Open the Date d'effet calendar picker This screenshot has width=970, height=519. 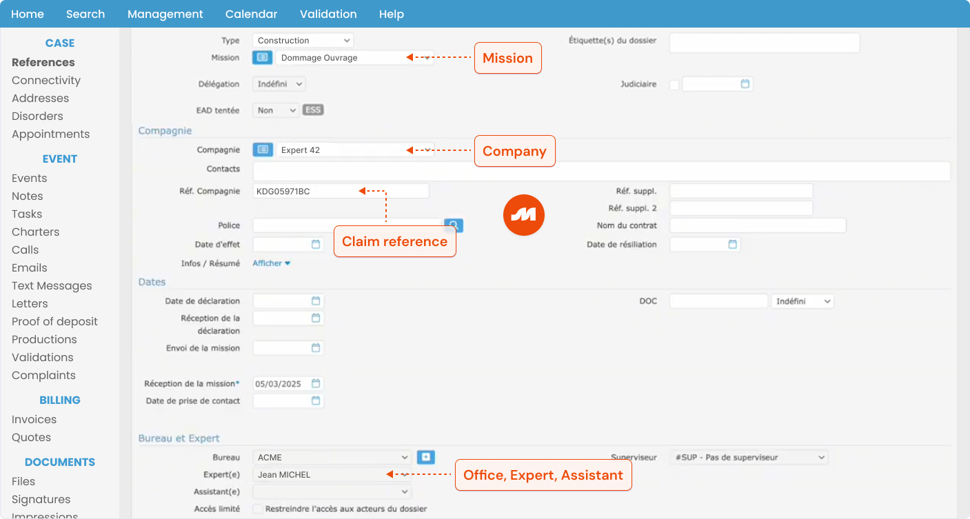316,244
